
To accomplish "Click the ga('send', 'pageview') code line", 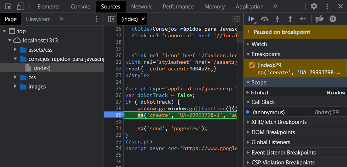I will click(x=172, y=128).
